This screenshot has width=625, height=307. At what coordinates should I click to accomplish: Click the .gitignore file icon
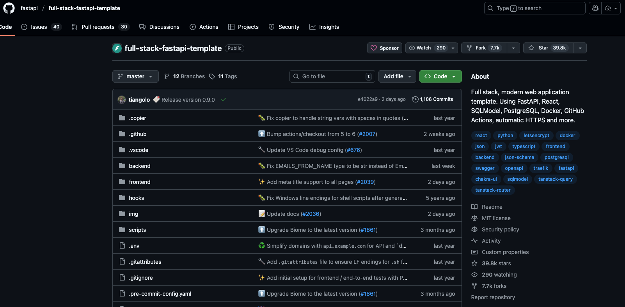122,278
